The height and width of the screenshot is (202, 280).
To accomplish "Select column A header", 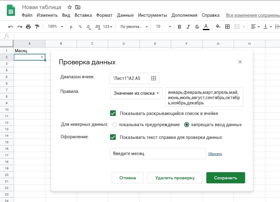I will pos(30,44).
